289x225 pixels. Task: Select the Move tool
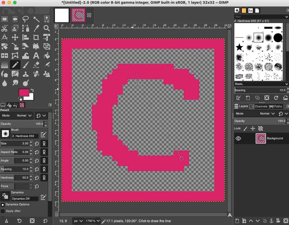click(15, 37)
